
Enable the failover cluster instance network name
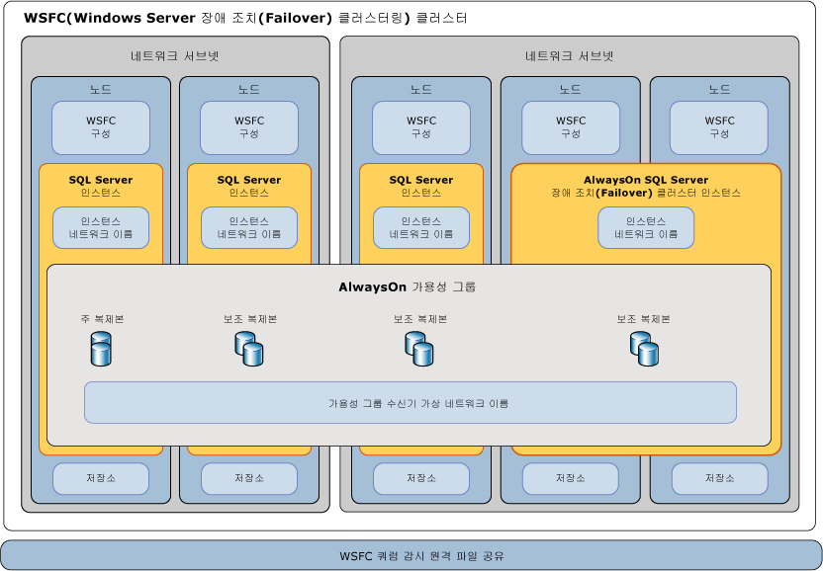[x=645, y=227]
